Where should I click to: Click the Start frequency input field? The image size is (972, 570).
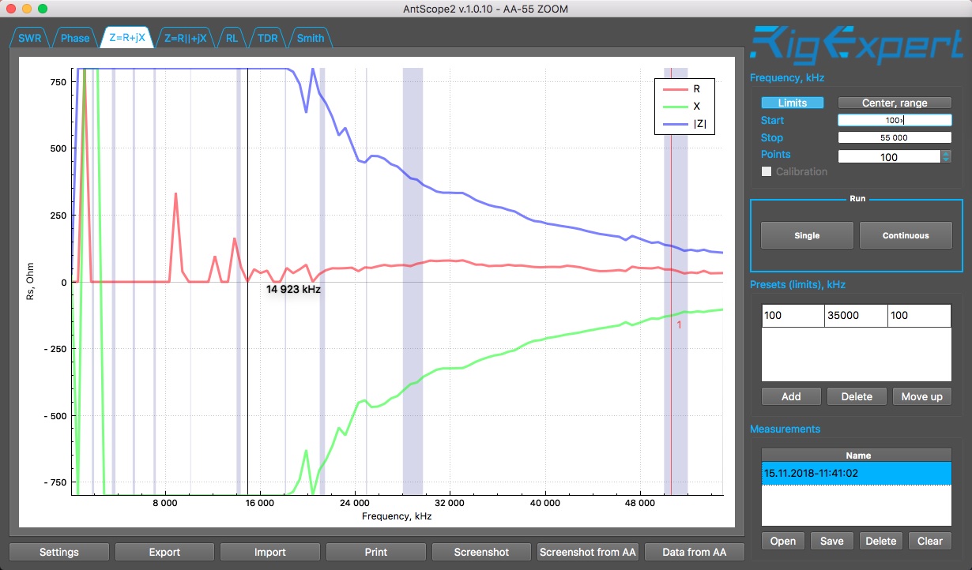tap(895, 120)
